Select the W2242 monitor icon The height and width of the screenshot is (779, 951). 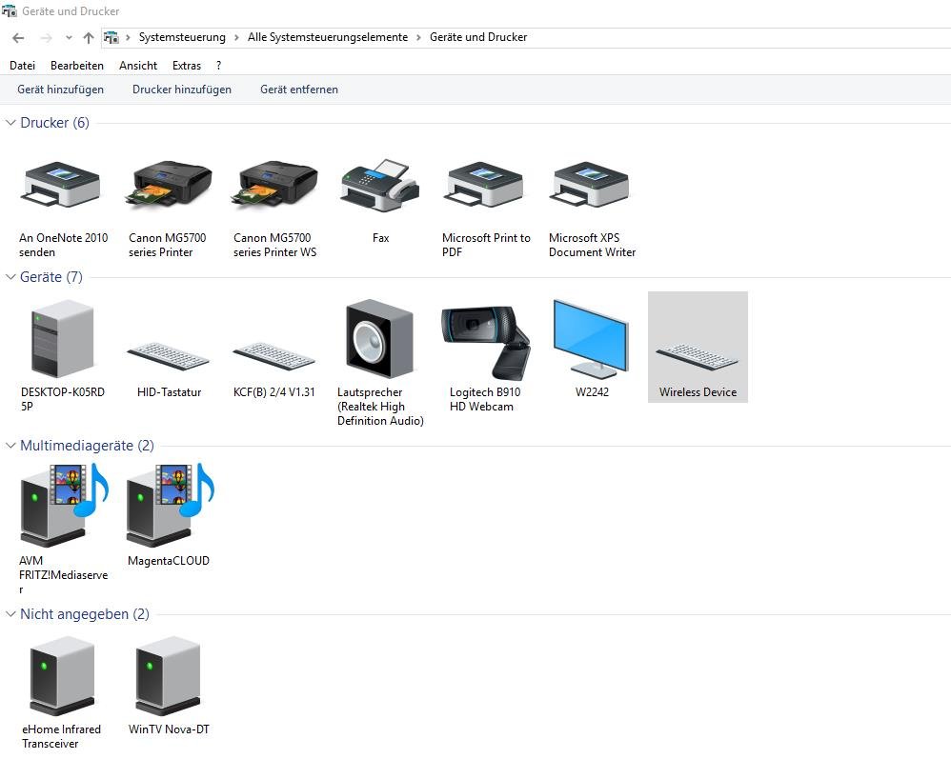592,339
